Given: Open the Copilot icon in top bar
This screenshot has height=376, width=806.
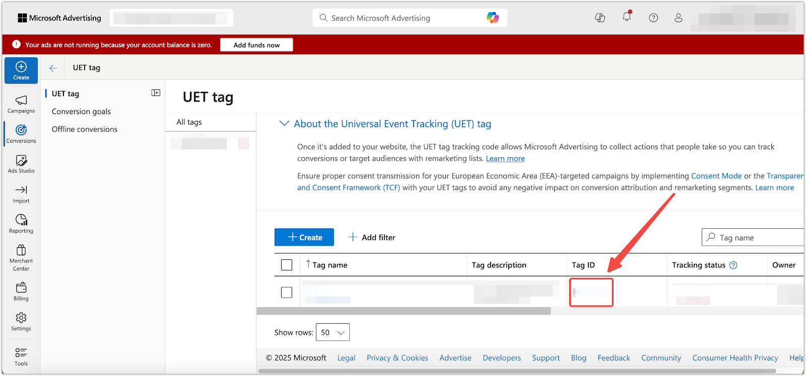Looking at the screenshot, I should (x=600, y=18).
